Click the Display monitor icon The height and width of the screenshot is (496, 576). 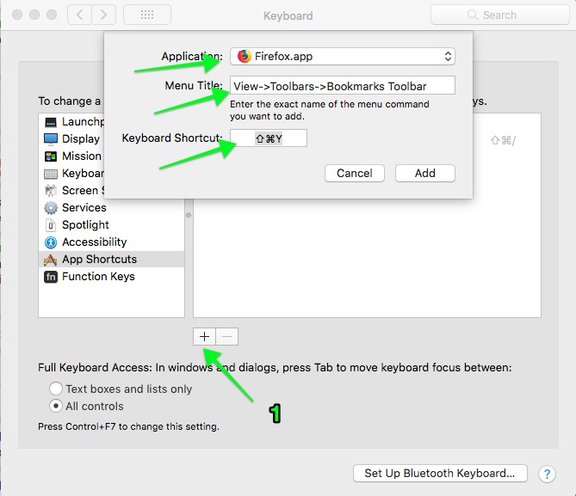(51, 139)
